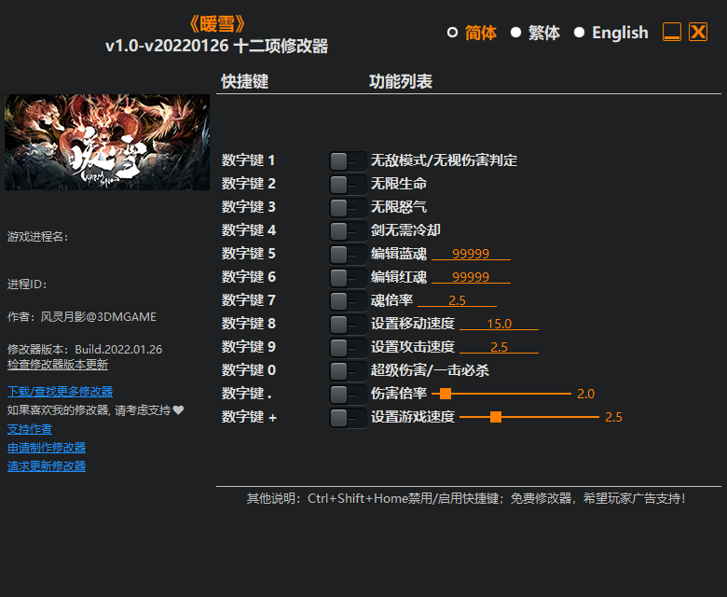The image size is (727, 597).
Task: Click the 支持作者 link
Action: (30, 429)
